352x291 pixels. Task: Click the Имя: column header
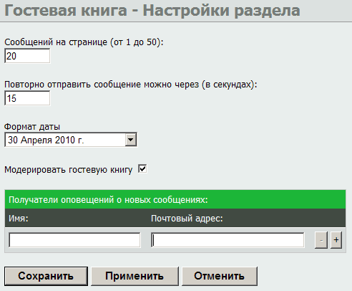click(19, 218)
